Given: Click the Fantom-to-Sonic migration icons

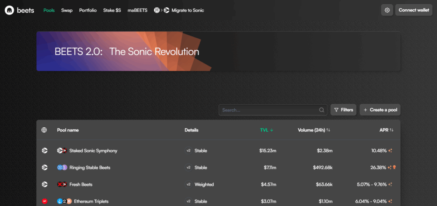Looking at the screenshot, I should [162, 10].
